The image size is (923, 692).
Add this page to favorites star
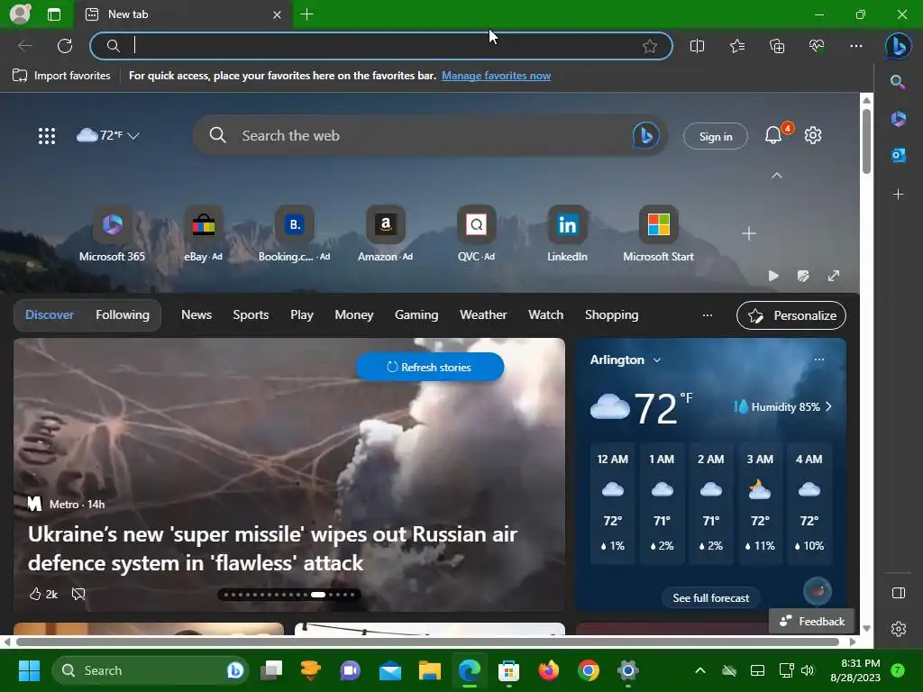coord(650,46)
